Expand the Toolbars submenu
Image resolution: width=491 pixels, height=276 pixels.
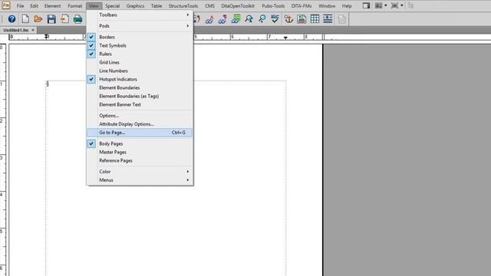coord(140,15)
